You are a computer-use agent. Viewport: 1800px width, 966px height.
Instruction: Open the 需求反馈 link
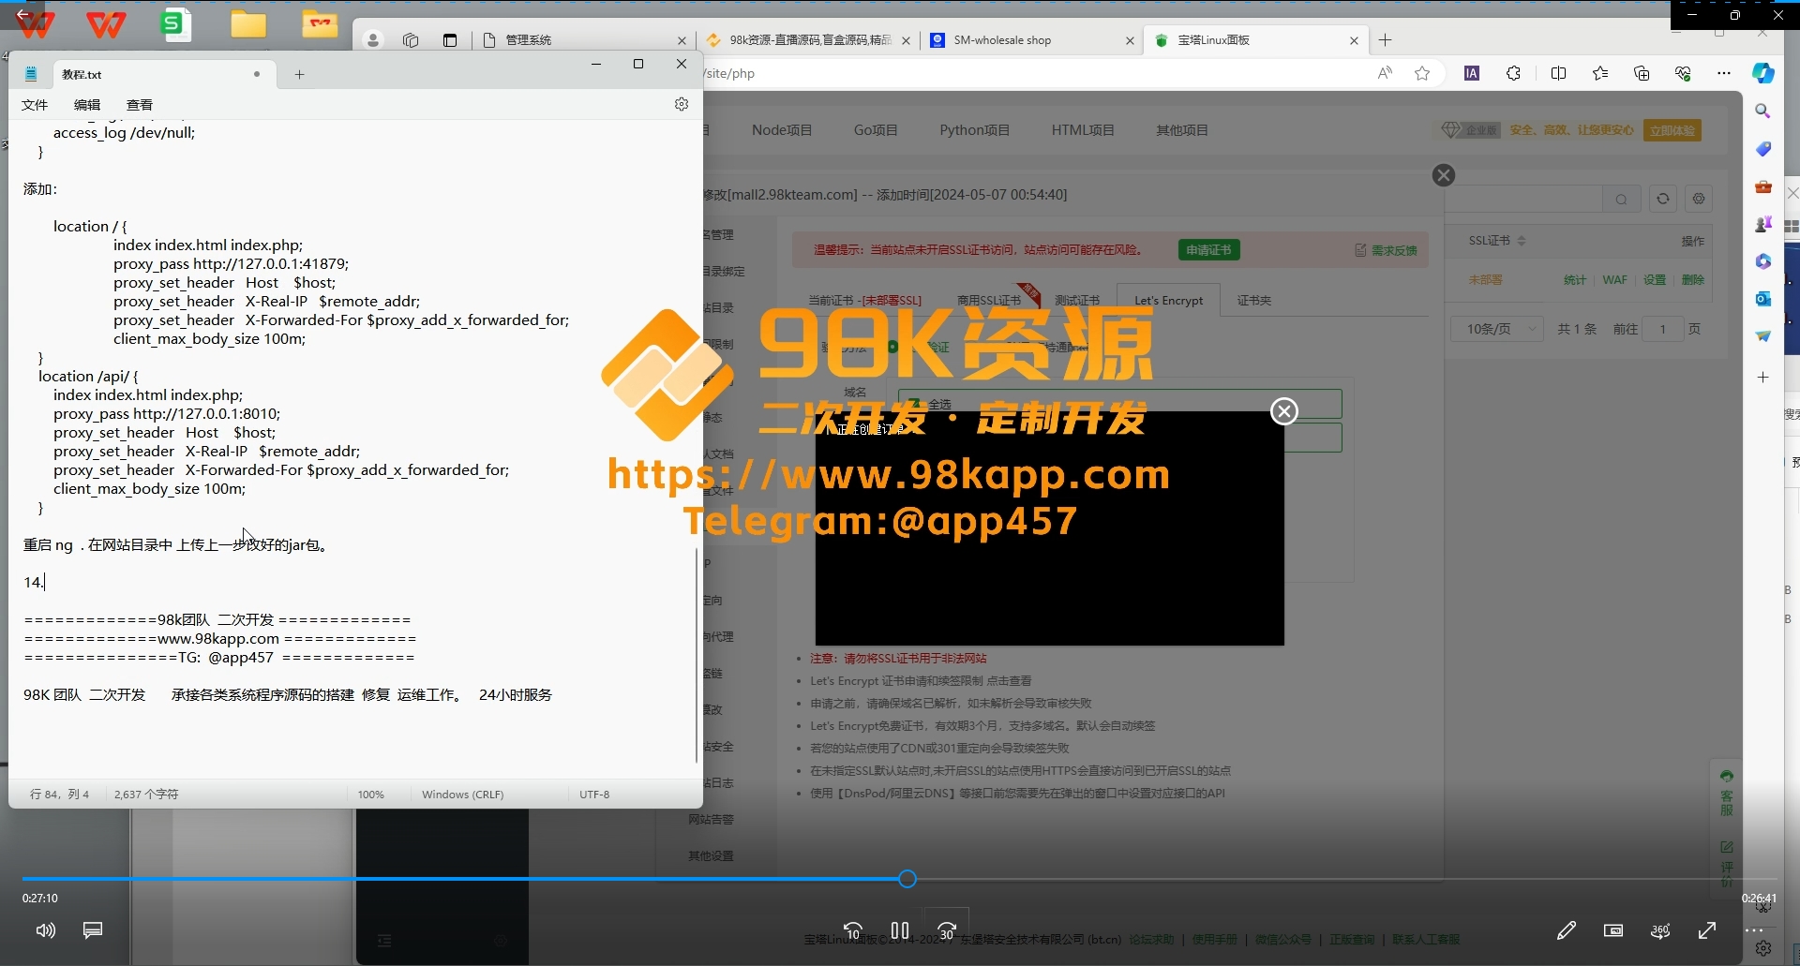click(x=1387, y=250)
